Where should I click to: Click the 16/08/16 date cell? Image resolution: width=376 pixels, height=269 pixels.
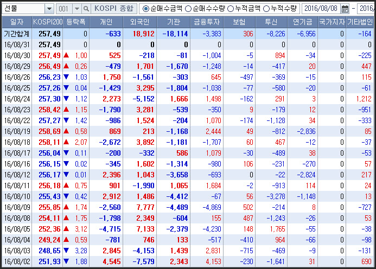[x=17, y=164]
